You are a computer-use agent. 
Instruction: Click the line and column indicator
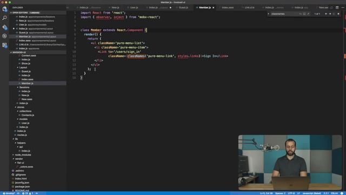(x=266, y=193)
